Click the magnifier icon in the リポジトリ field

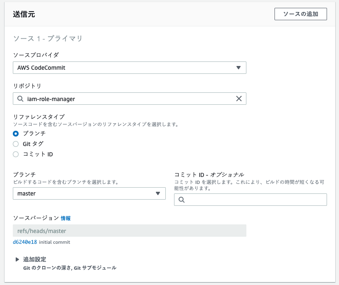click(20, 99)
